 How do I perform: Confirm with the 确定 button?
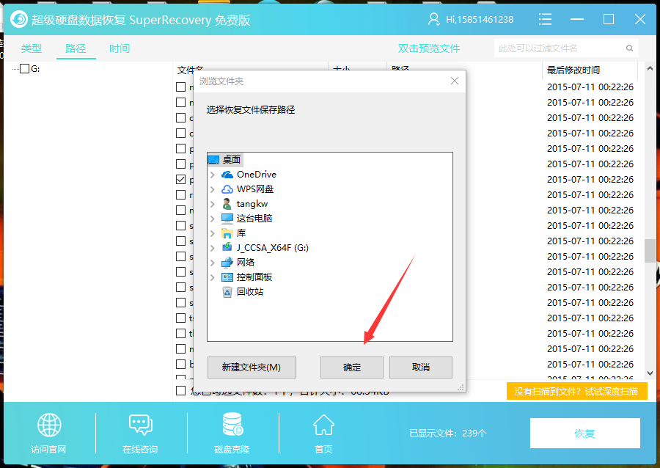[x=352, y=368]
